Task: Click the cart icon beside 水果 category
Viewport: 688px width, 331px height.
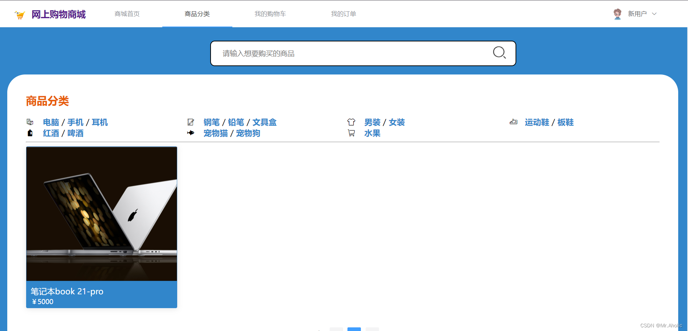Action: tap(351, 133)
